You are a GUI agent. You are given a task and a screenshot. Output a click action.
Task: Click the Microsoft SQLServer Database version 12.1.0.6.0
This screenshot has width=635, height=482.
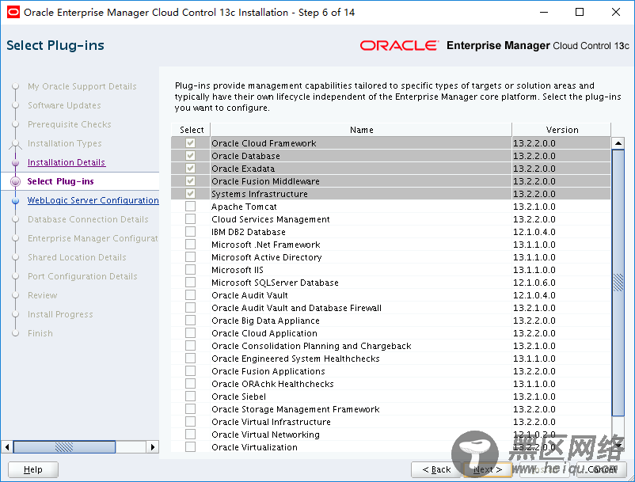click(x=534, y=283)
